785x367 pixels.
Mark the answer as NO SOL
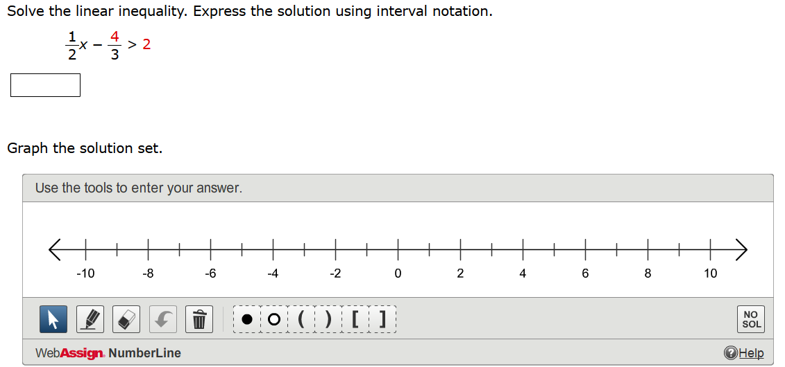tap(751, 319)
